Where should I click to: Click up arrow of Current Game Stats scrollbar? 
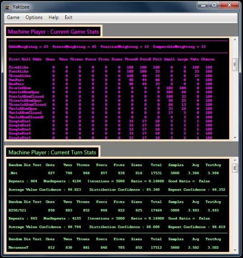coord(235,39)
